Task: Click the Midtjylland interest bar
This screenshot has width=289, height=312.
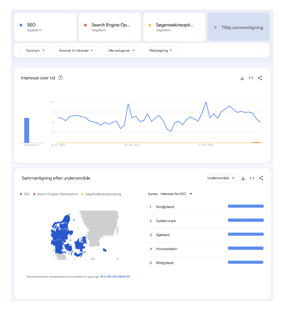Action: [x=246, y=262]
